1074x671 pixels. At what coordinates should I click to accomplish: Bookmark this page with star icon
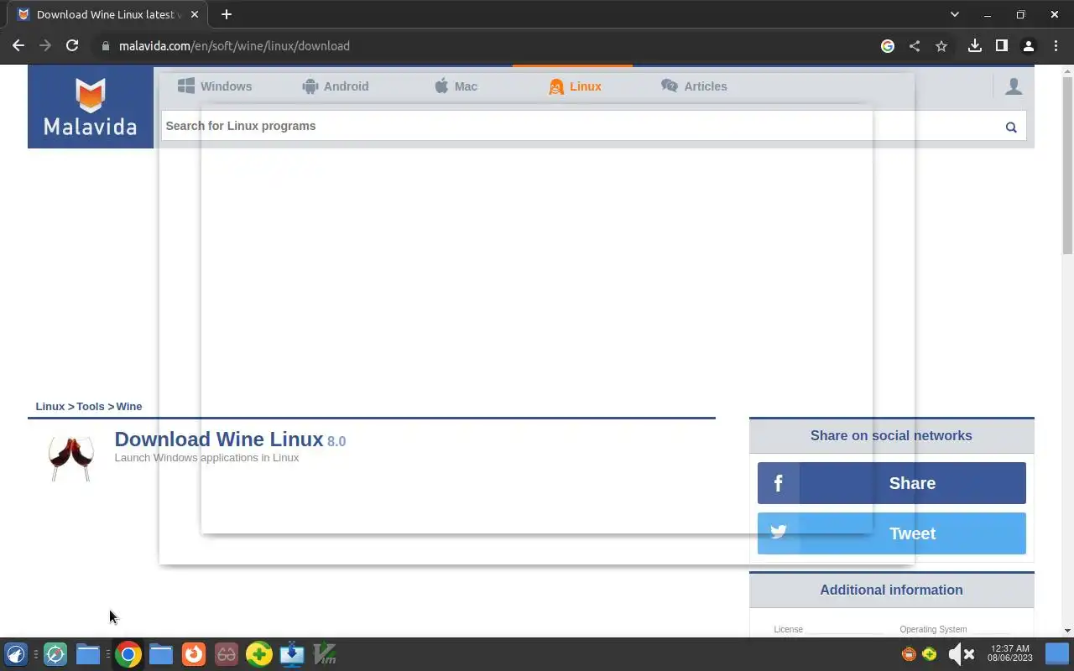[941, 46]
